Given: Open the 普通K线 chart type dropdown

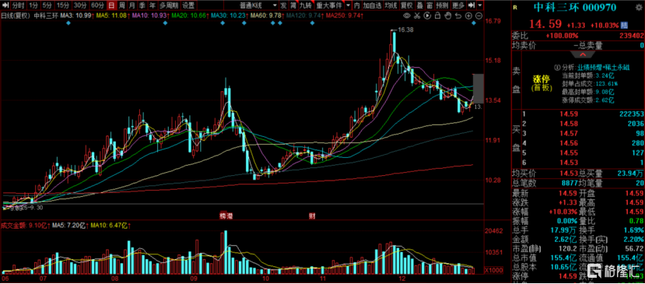Looking at the screenshot, I should pyautogui.click(x=258, y=5).
